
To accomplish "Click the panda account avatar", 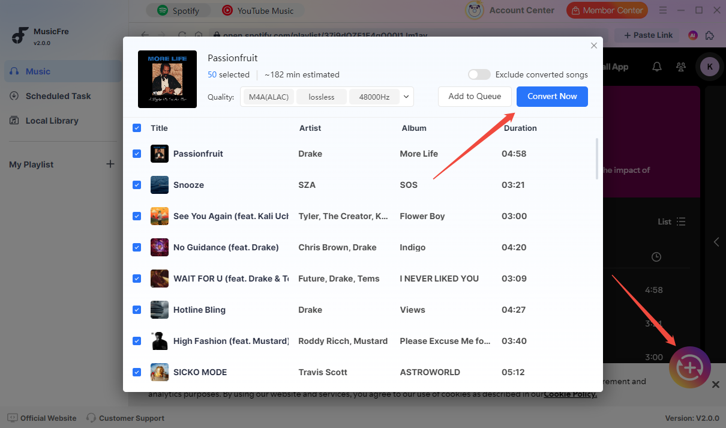I will [475, 10].
